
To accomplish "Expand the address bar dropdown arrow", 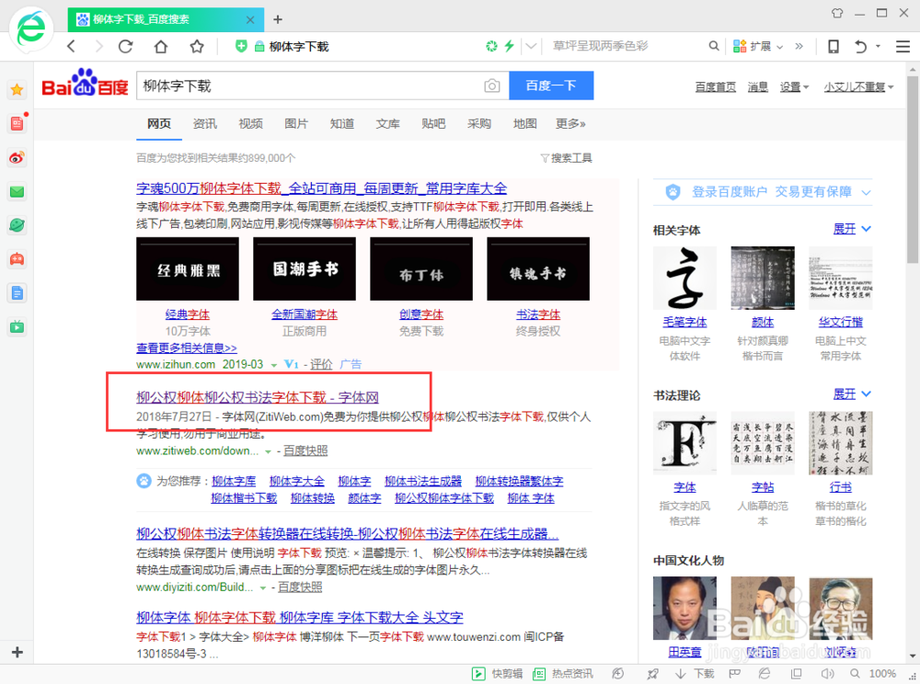I will tap(531, 46).
